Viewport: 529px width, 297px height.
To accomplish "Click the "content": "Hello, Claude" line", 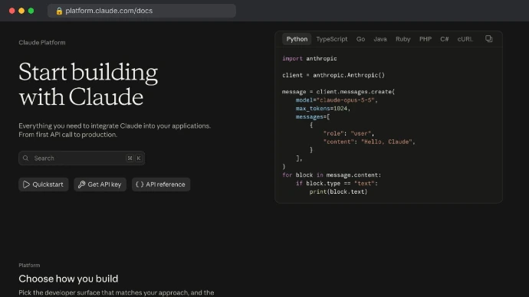I will [x=369, y=142].
